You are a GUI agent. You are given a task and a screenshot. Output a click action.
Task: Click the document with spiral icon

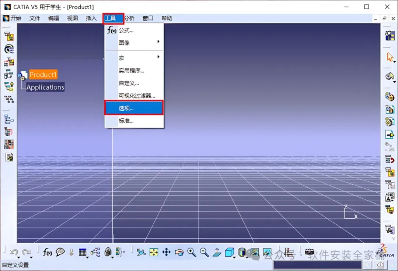[x=9, y=157]
